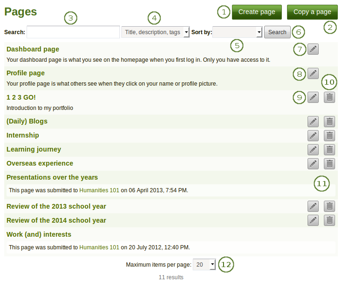
Task: Delete the Internship page with trash icon
Action: click(329, 136)
